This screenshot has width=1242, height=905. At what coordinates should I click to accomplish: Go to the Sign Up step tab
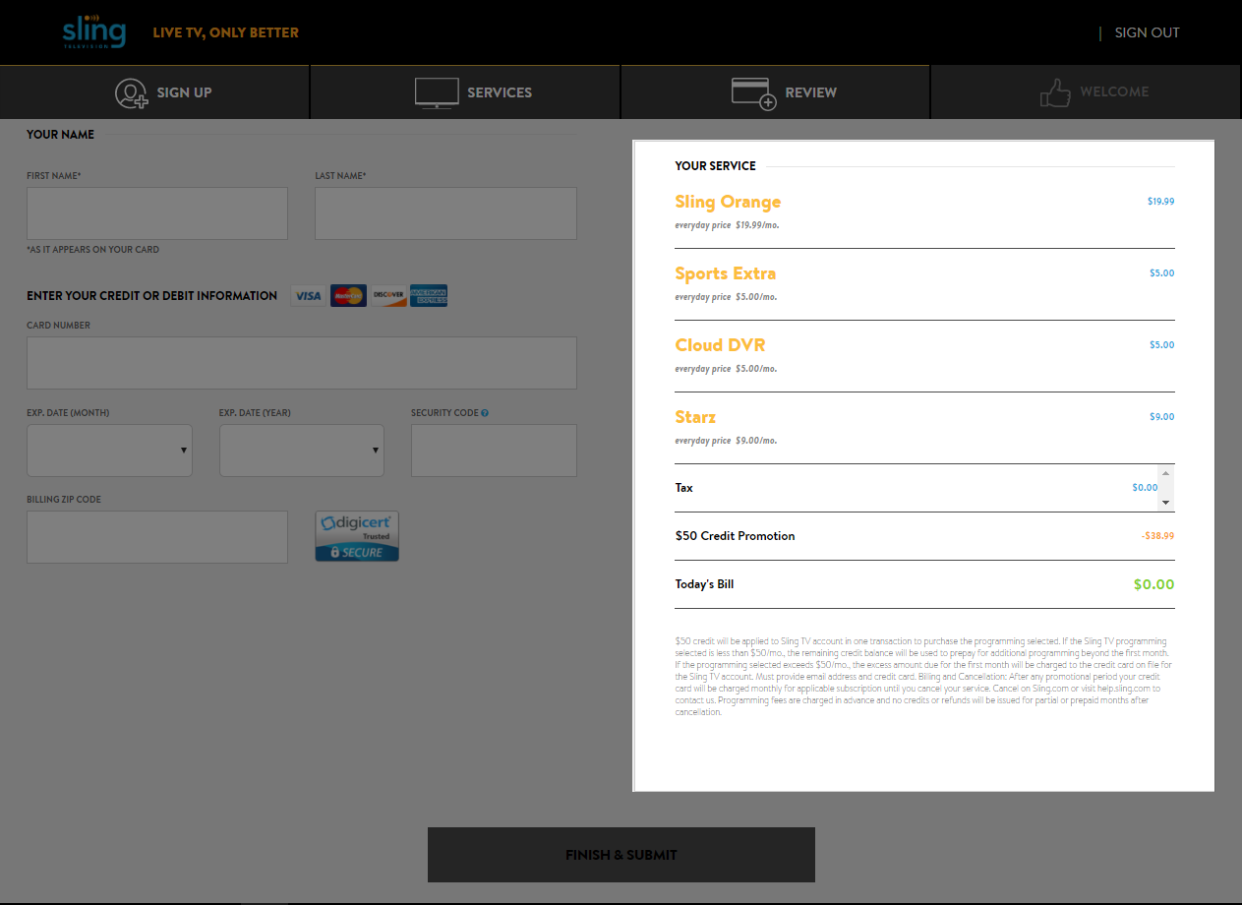click(154, 92)
